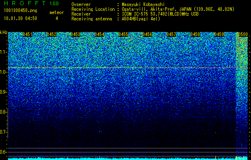Click the 0.8 frequency axis label
The height and width of the screenshot is (160, 251).
coord(3,112)
